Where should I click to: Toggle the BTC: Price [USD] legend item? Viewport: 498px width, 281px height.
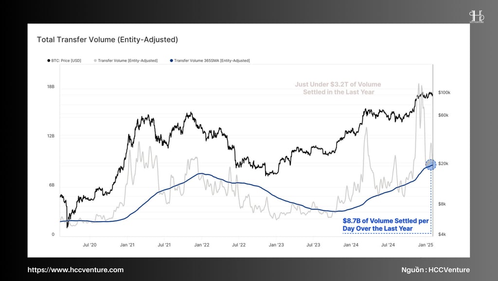(64, 60)
